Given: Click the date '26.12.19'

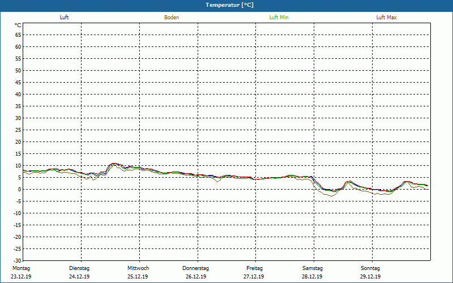Looking at the screenshot, I should 196,277.
